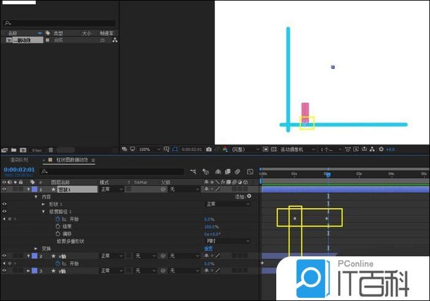Image resolution: width=430 pixels, height=301 pixels.
Task: Expand the 变换 transform group
Action: coord(36,248)
